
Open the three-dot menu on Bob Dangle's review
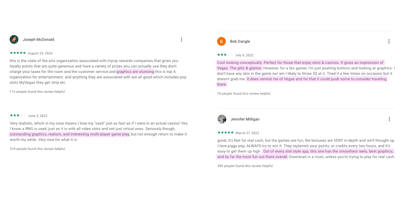click(389, 42)
